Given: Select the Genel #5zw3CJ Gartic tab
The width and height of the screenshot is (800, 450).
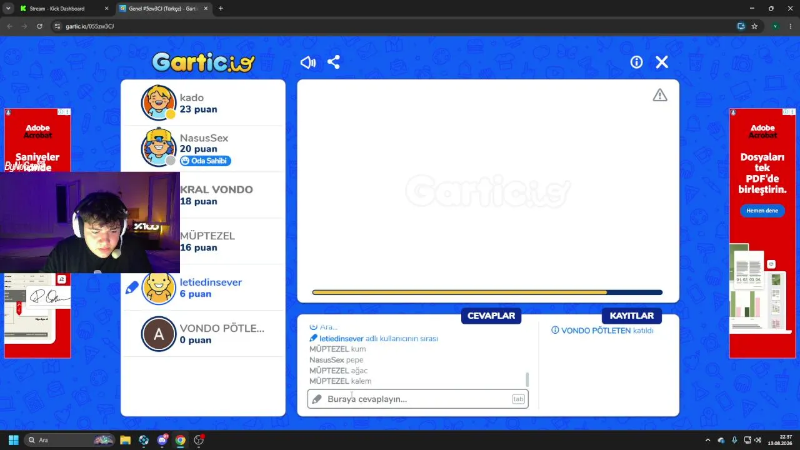Looking at the screenshot, I should click(164, 9).
